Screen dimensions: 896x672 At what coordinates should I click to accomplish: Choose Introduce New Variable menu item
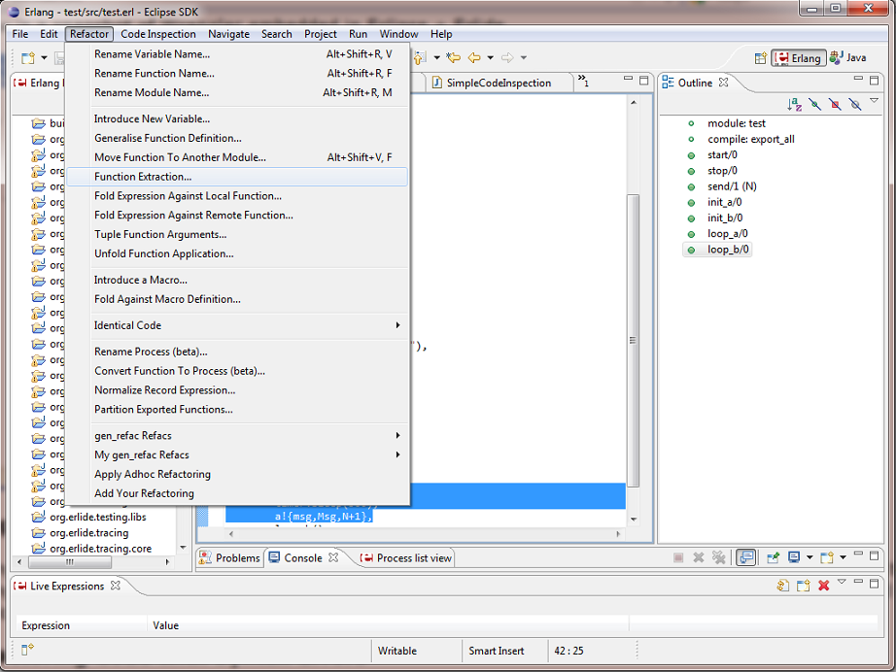237,118
